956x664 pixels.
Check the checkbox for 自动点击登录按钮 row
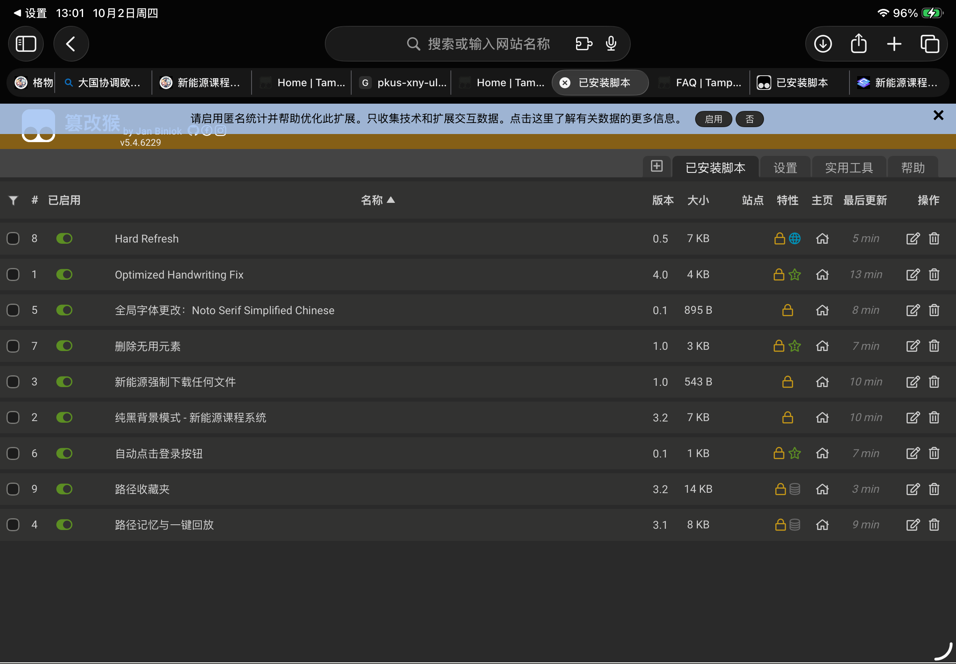click(13, 453)
